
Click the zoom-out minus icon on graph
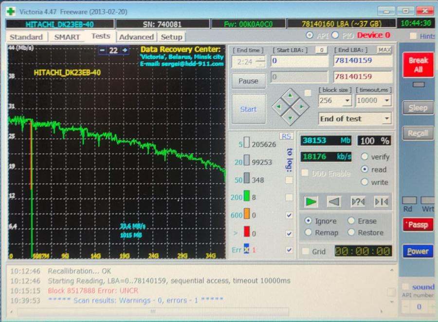102,50
